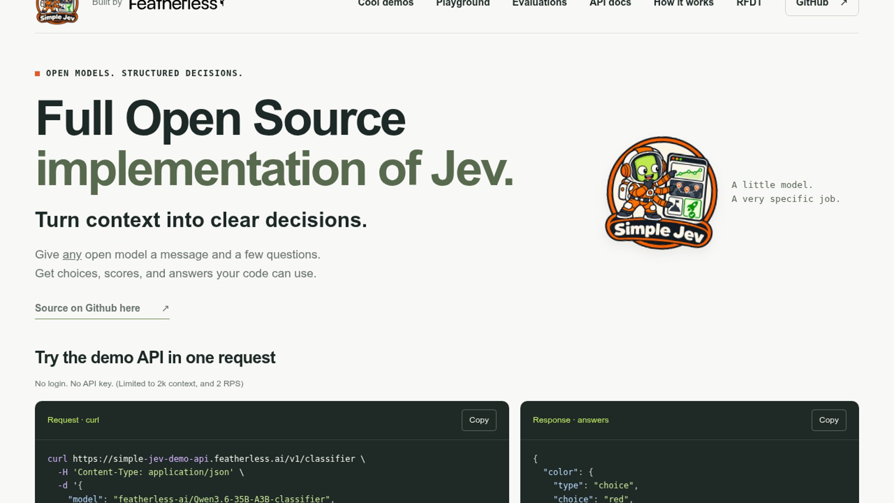
Task: Click the '"color": {' response line
Action: [x=568, y=472]
